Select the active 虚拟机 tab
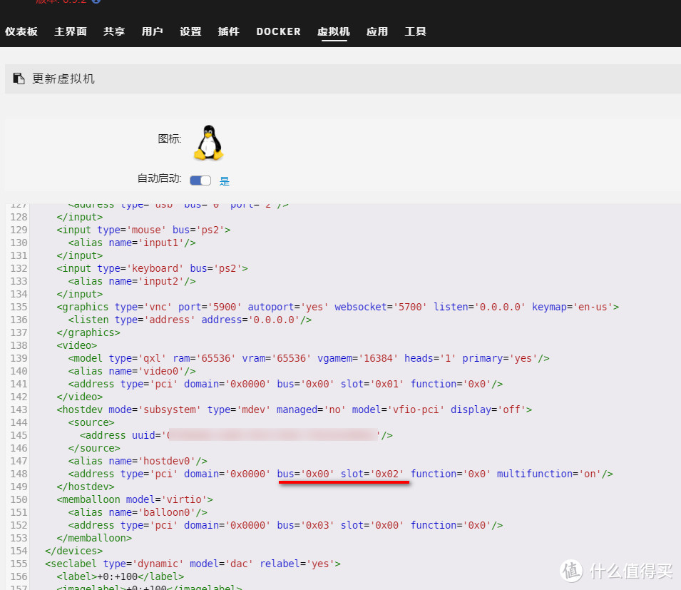 coord(333,31)
